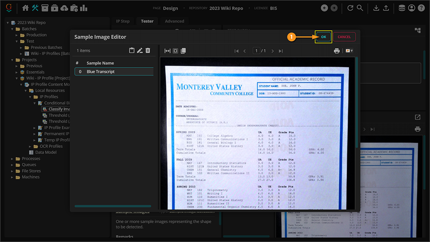The height and width of the screenshot is (242, 430).
Task: Switch to the Advanced tab
Action: (x=175, y=21)
